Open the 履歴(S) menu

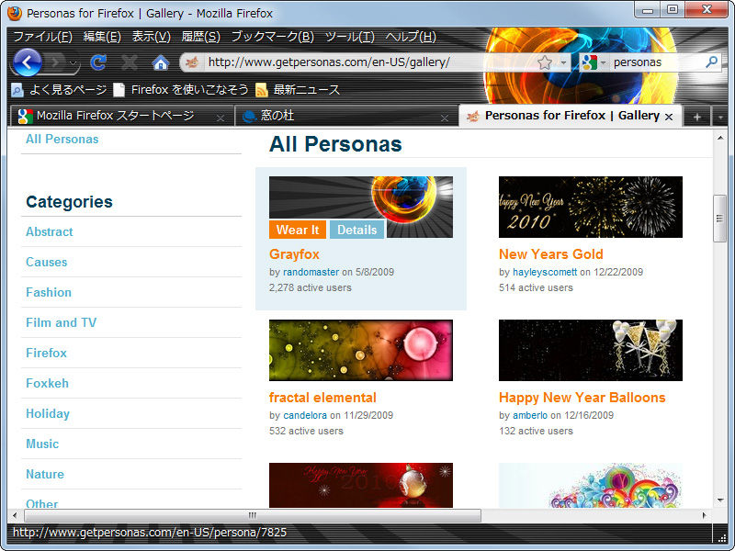pyautogui.click(x=200, y=37)
